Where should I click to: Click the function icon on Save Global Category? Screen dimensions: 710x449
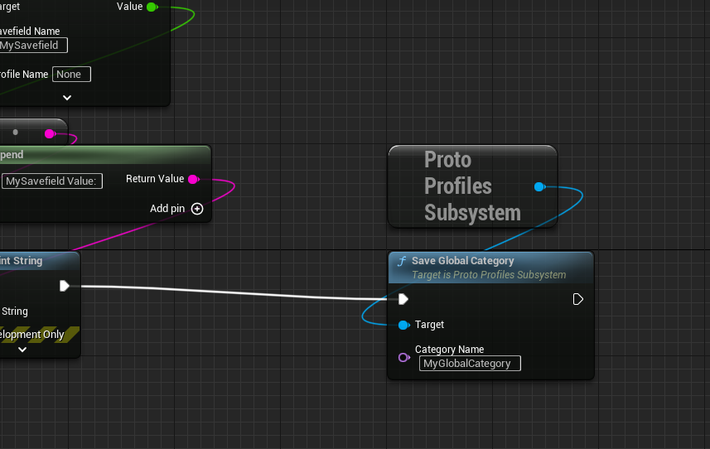point(402,261)
